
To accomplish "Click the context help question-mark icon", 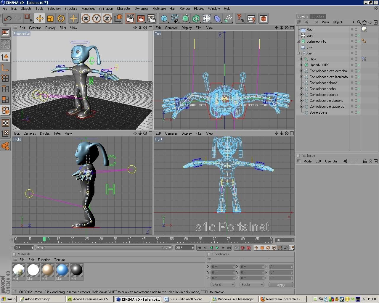I will [240, 19].
